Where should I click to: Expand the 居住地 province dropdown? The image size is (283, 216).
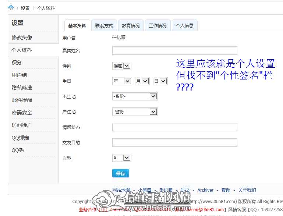pos(135,112)
